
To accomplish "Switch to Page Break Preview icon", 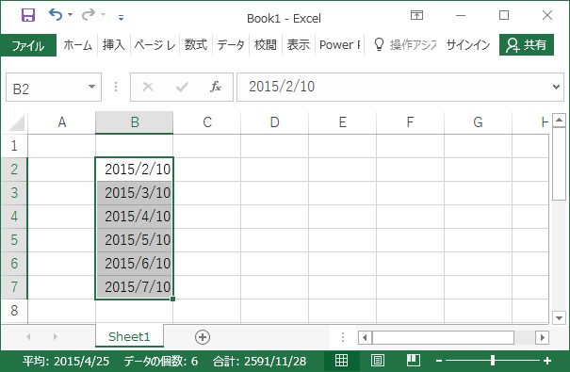I will click(x=414, y=361).
